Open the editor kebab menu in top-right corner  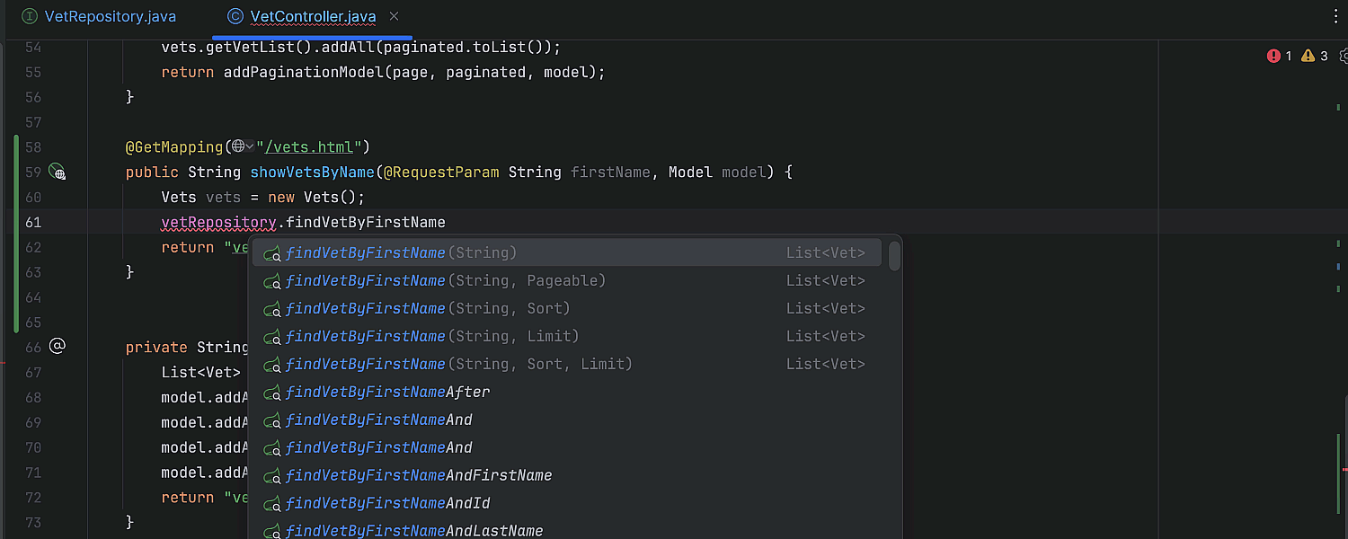(x=1336, y=16)
